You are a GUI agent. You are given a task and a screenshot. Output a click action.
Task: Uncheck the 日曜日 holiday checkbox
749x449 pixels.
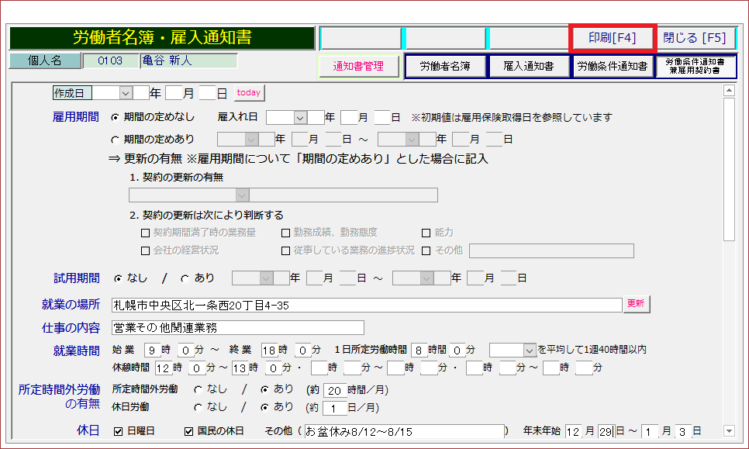pos(119,431)
